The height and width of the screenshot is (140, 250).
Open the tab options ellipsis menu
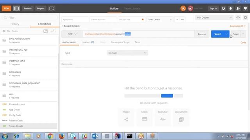pos(182,19)
